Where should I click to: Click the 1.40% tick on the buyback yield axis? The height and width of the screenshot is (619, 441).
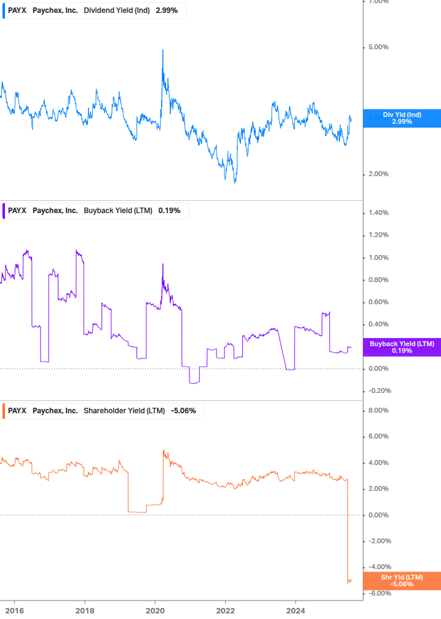(378, 212)
